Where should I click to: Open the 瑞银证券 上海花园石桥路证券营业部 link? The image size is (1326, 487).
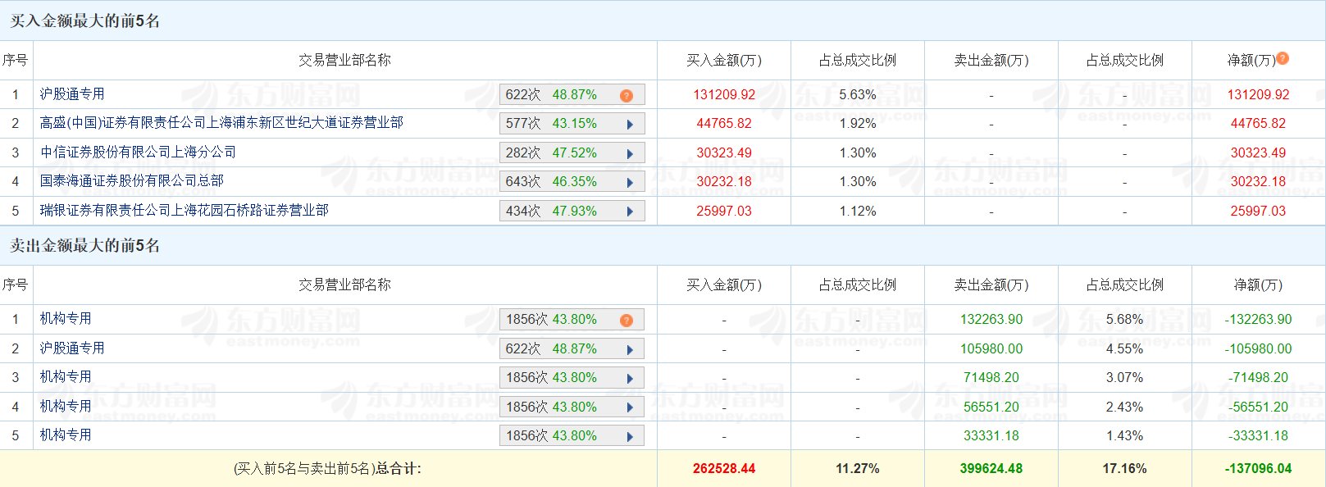pyautogui.click(x=185, y=211)
